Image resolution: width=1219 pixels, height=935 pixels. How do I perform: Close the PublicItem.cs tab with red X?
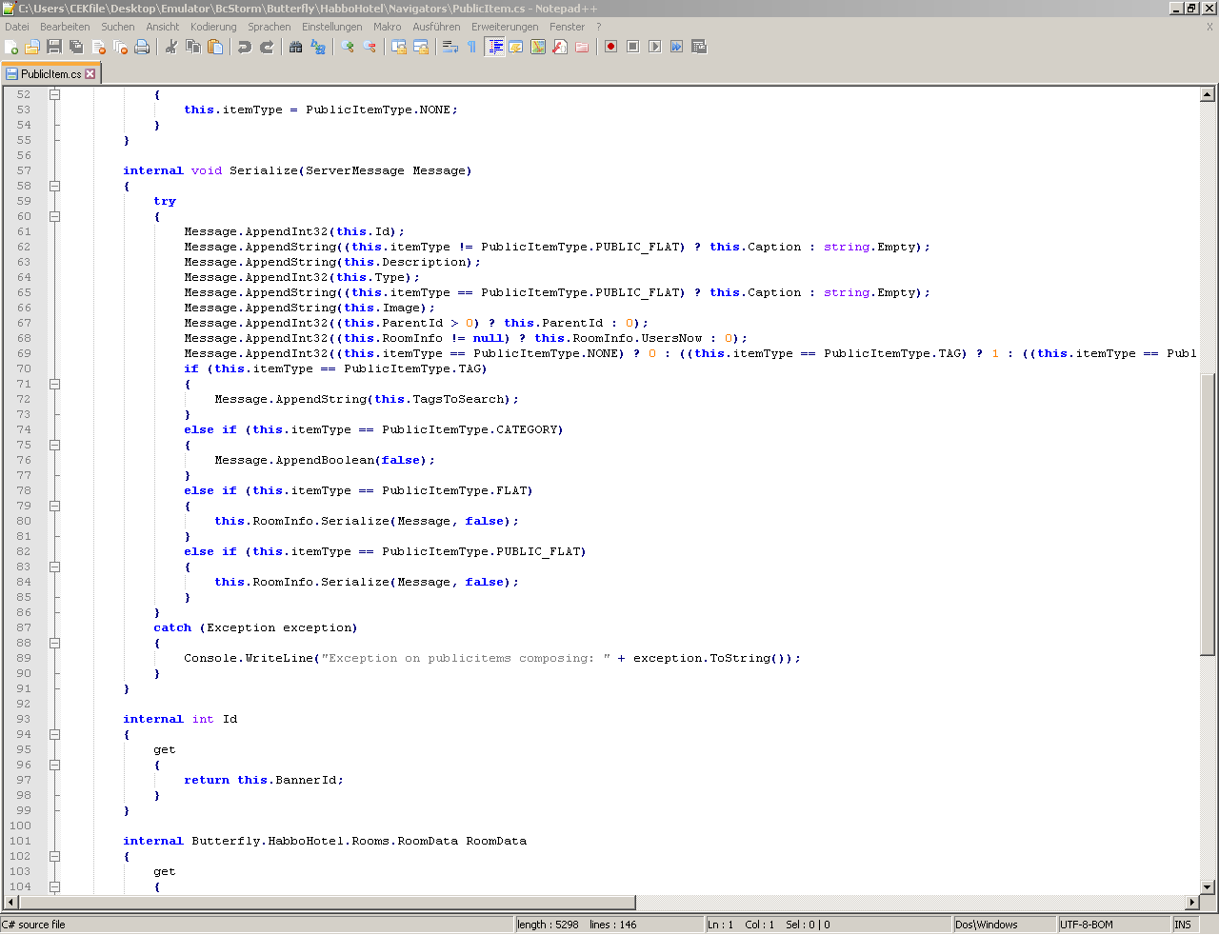[x=90, y=74]
